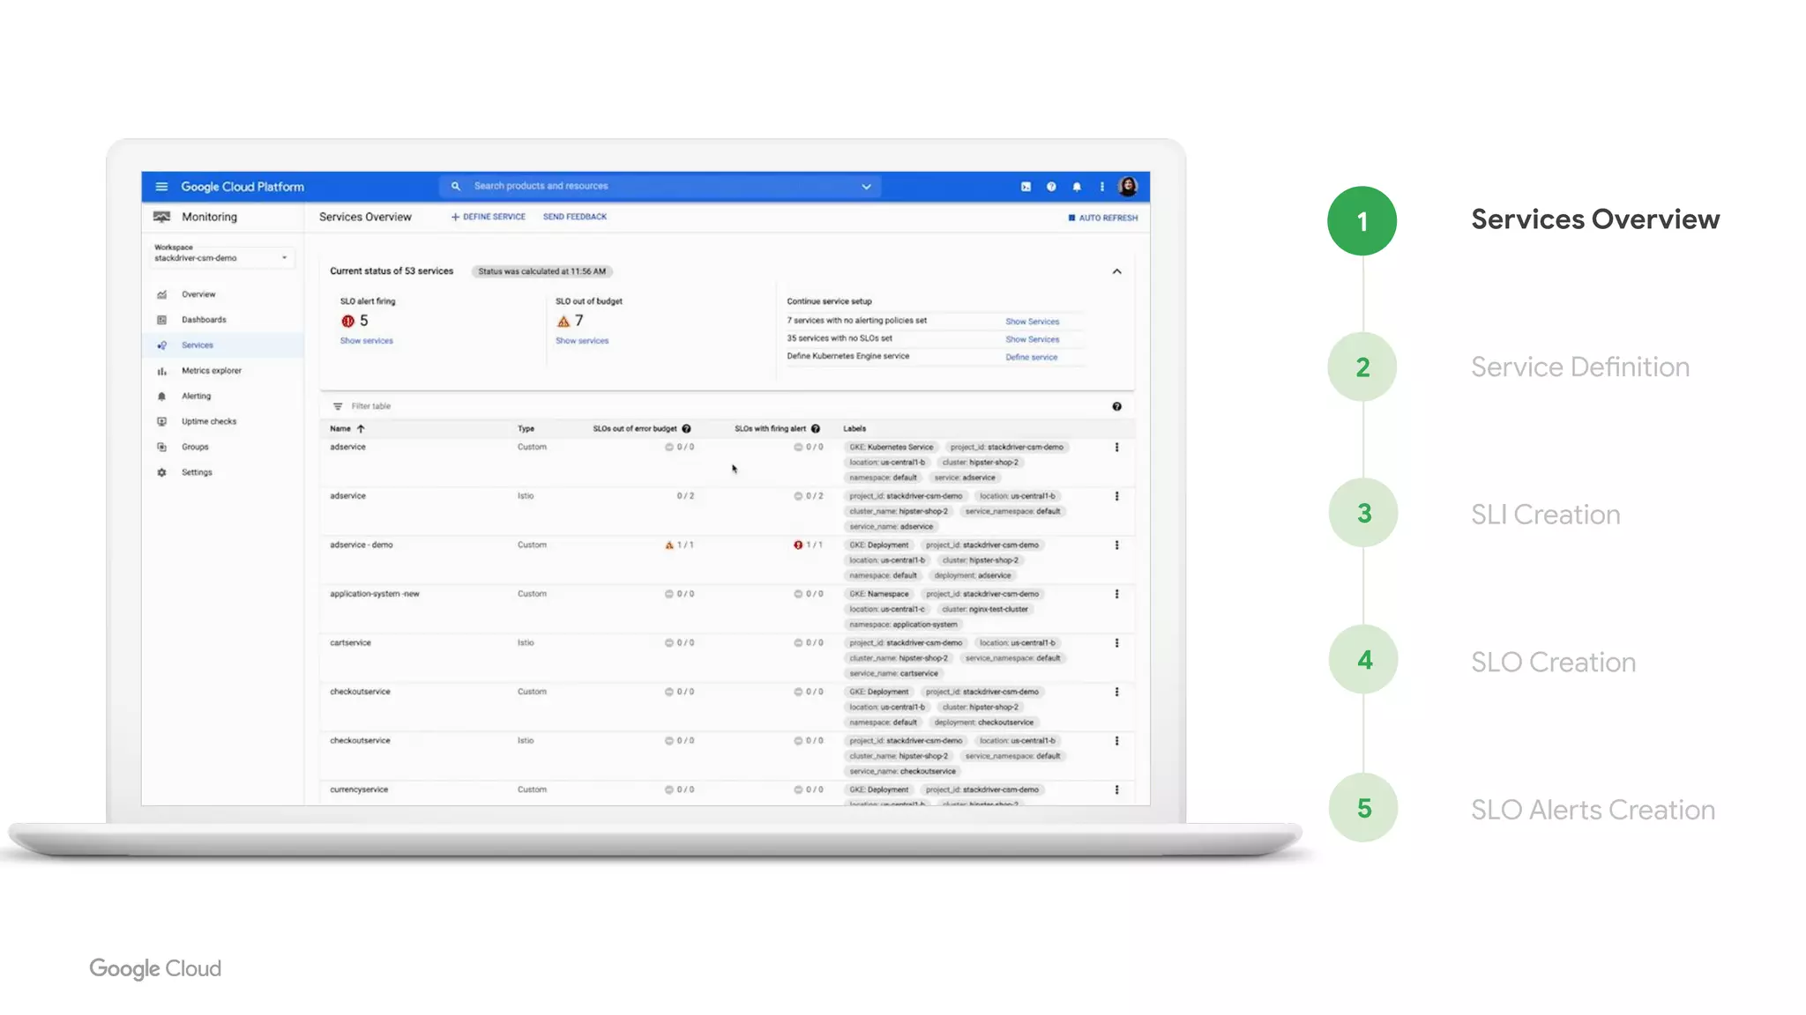Open row menu for cartservice
Screen dimensions: 1806x1015
point(1116,643)
